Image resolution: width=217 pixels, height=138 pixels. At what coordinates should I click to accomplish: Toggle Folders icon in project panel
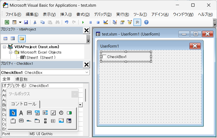(22, 39)
